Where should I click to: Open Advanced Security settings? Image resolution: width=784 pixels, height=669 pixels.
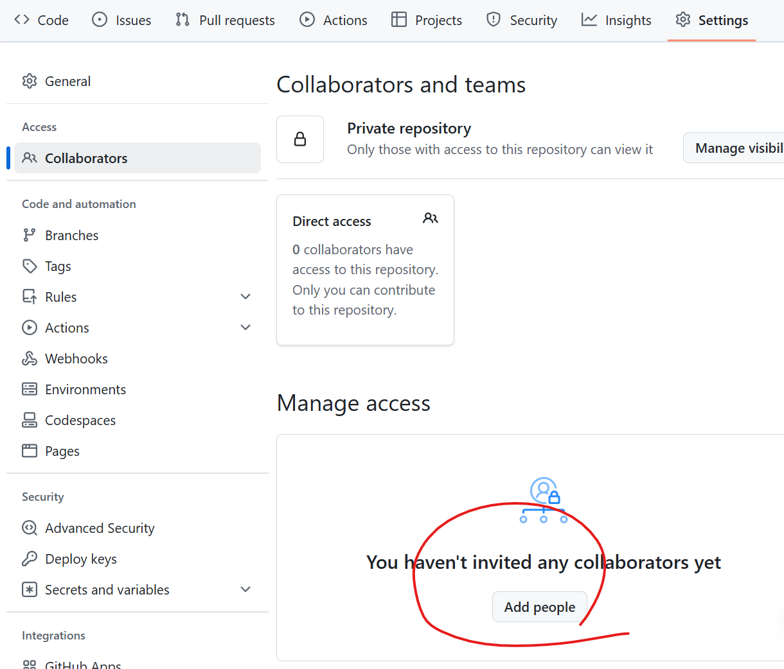(x=138, y=528)
